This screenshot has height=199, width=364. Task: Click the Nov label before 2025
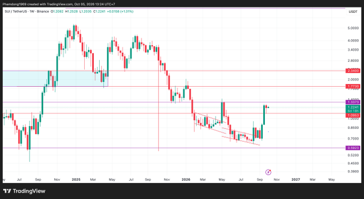(57, 180)
